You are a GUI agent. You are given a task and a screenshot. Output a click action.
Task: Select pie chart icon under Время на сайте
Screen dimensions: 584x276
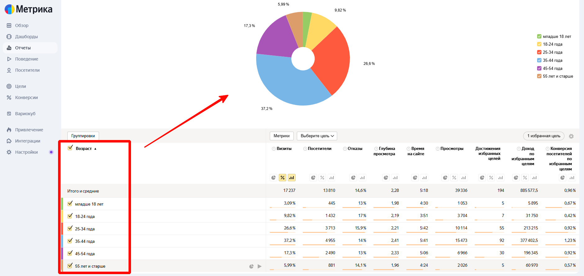tap(415, 178)
